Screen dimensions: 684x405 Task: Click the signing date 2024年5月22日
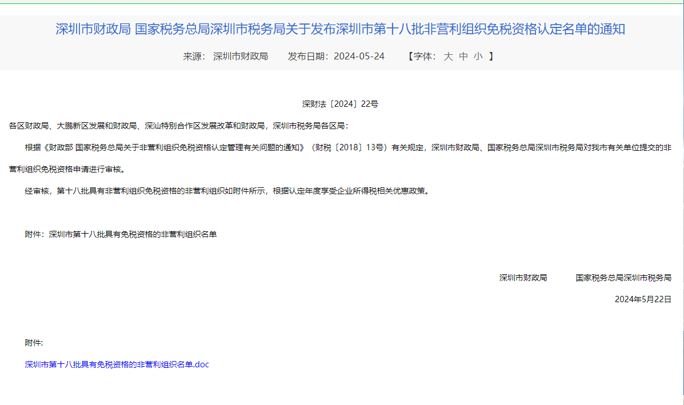pyautogui.click(x=643, y=299)
